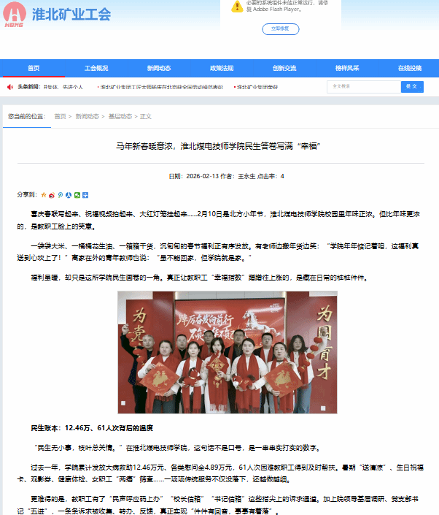Share article via Tencent Weibo icon
Screen dimensions: 439x515
click(61, 195)
